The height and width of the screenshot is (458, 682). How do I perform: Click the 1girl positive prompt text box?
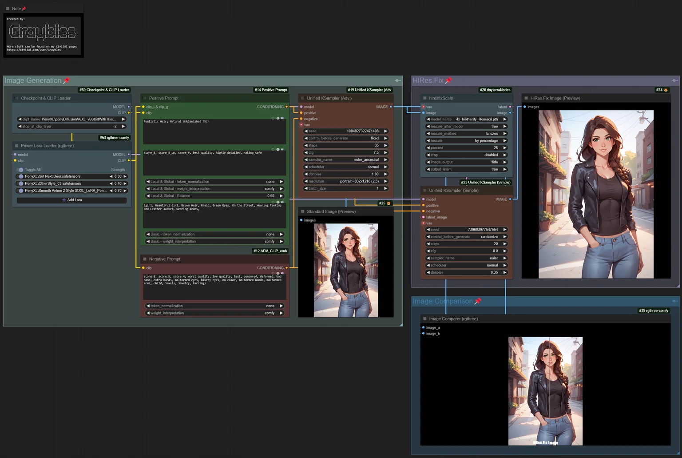[214, 216]
